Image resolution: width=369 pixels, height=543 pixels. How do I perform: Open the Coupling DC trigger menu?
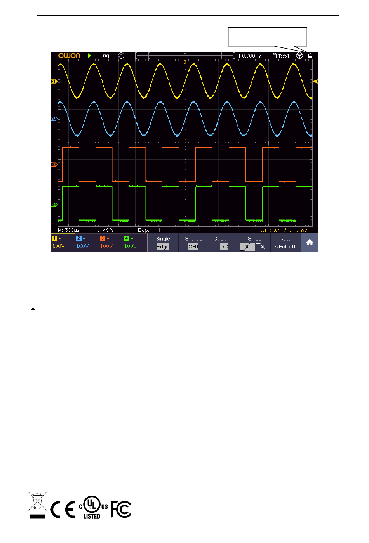tap(224, 243)
